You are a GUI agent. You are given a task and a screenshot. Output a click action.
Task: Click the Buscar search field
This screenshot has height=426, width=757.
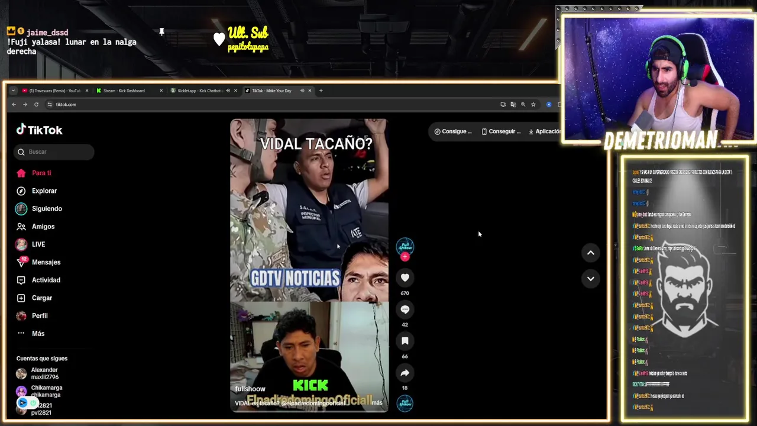pyautogui.click(x=54, y=152)
